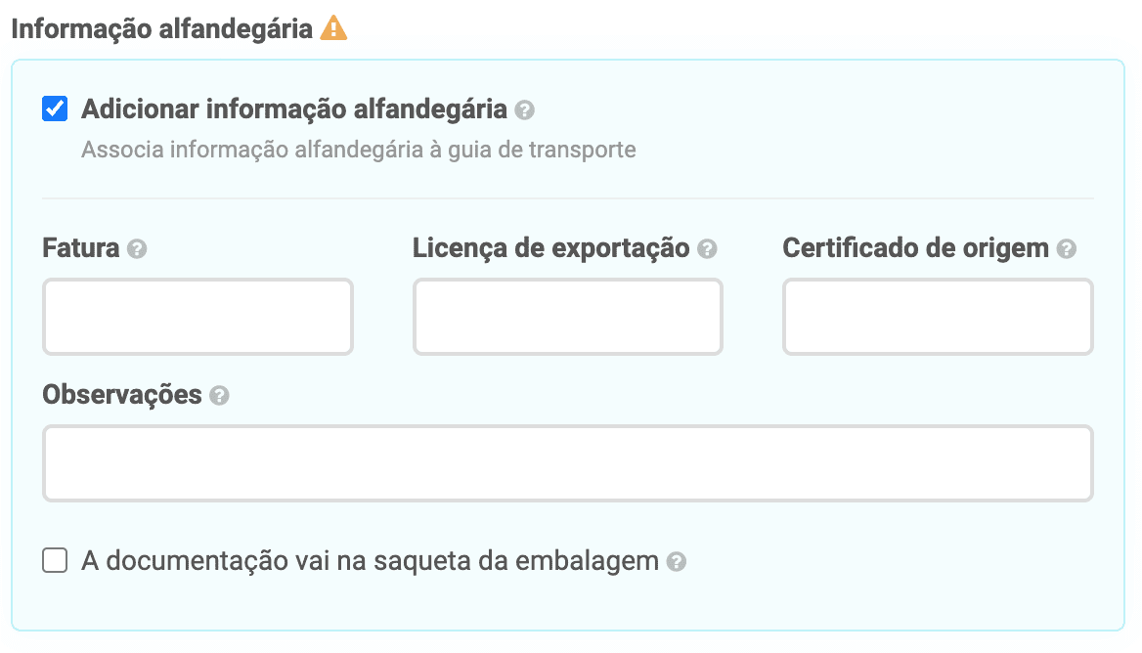Show help for Certificado de origem
This screenshot has width=1142, height=653.
click(x=1067, y=249)
